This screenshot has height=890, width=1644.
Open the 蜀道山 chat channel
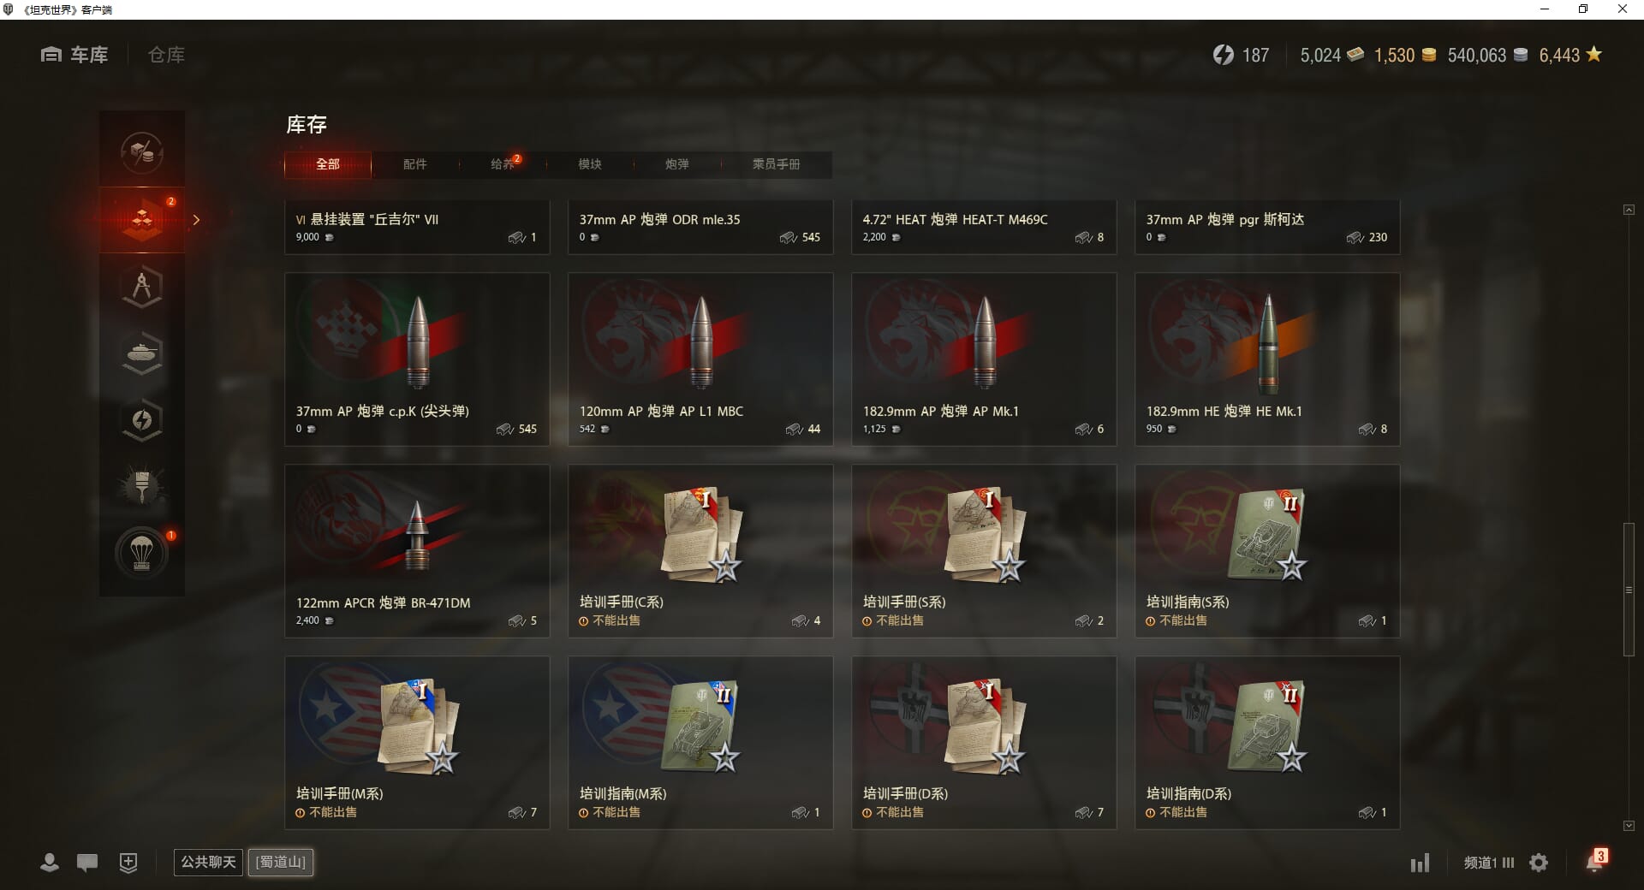coord(281,862)
